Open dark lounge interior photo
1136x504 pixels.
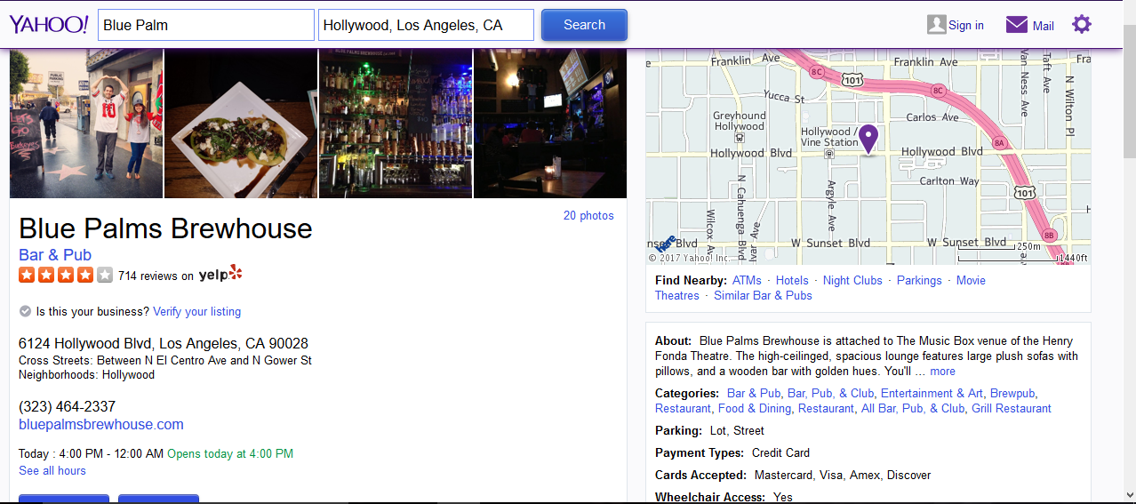550,124
